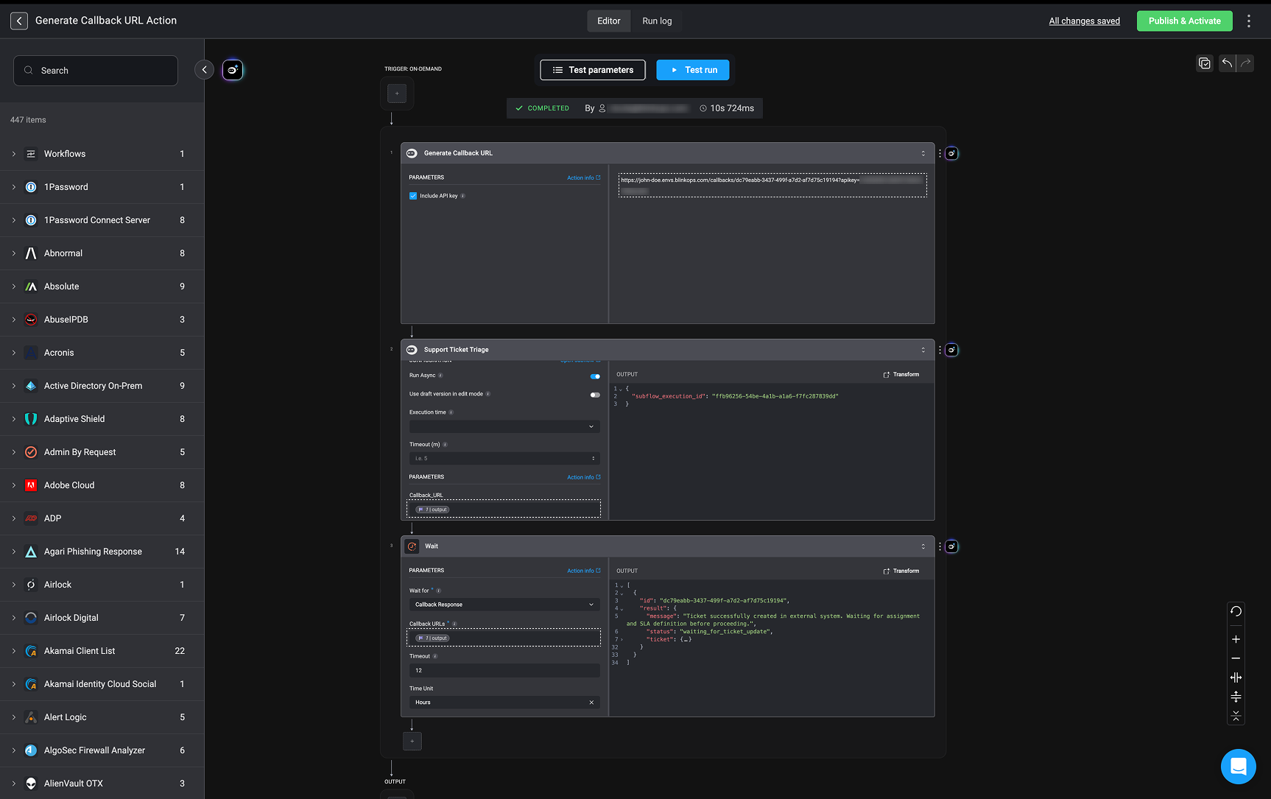1271x799 pixels.
Task: Switch to the Run log tab
Action: pyautogui.click(x=657, y=21)
